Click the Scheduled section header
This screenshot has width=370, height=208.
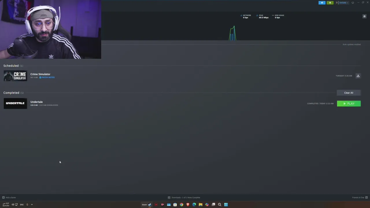coord(13,66)
